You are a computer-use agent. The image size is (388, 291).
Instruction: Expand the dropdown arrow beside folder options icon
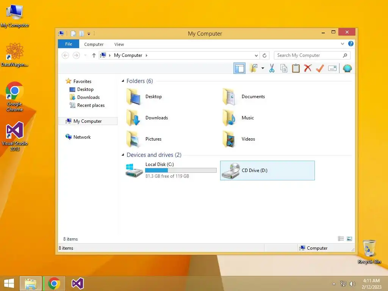click(263, 68)
